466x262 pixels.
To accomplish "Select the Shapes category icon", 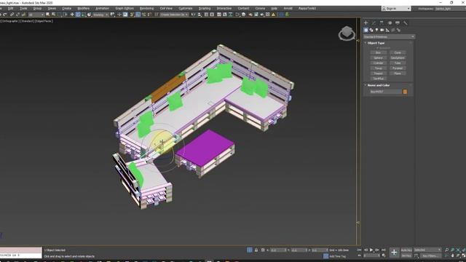I will [x=371, y=30].
